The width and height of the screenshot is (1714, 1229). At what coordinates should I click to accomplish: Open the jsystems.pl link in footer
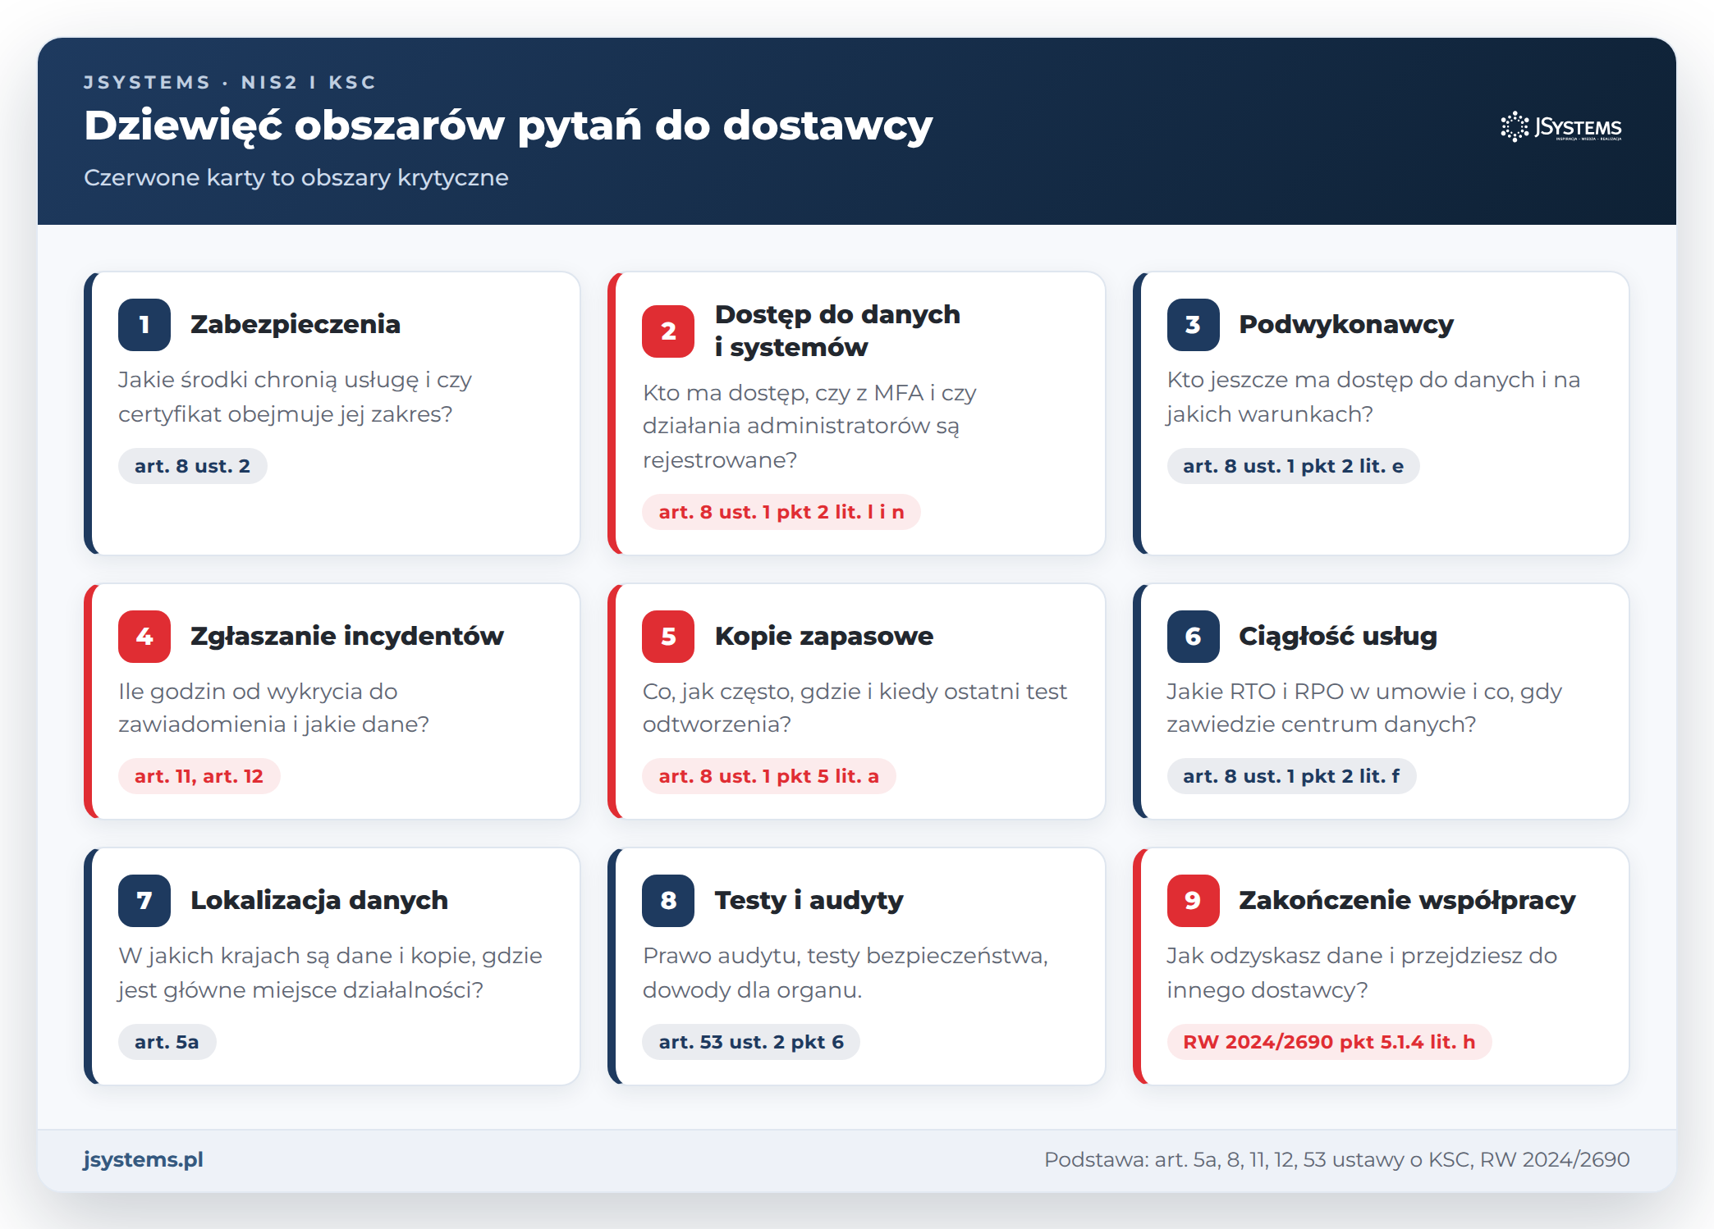(144, 1159)
